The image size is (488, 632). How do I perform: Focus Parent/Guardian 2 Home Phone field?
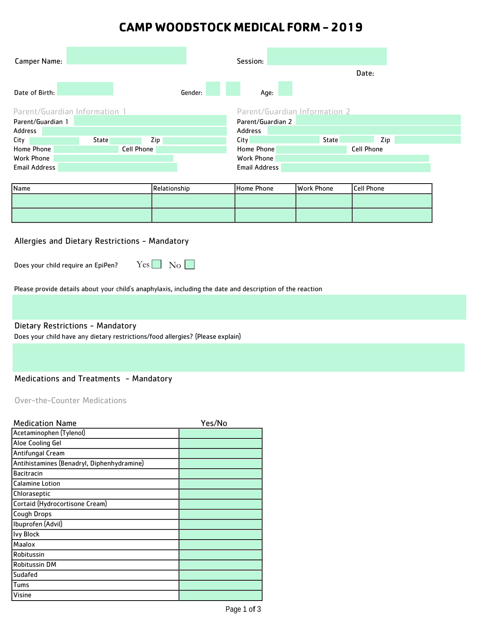point(311,149)
